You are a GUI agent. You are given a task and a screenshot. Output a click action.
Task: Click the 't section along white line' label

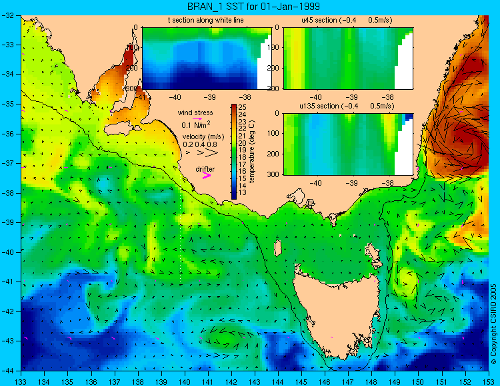(x=206, y=20)
